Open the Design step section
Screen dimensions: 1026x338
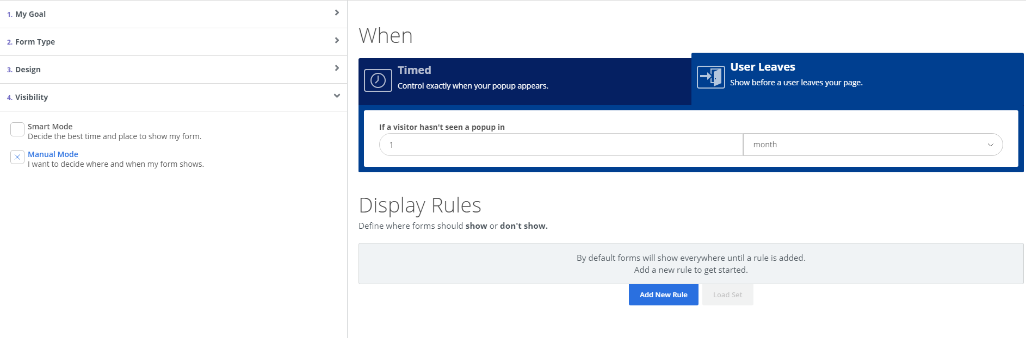coord(28,70)
